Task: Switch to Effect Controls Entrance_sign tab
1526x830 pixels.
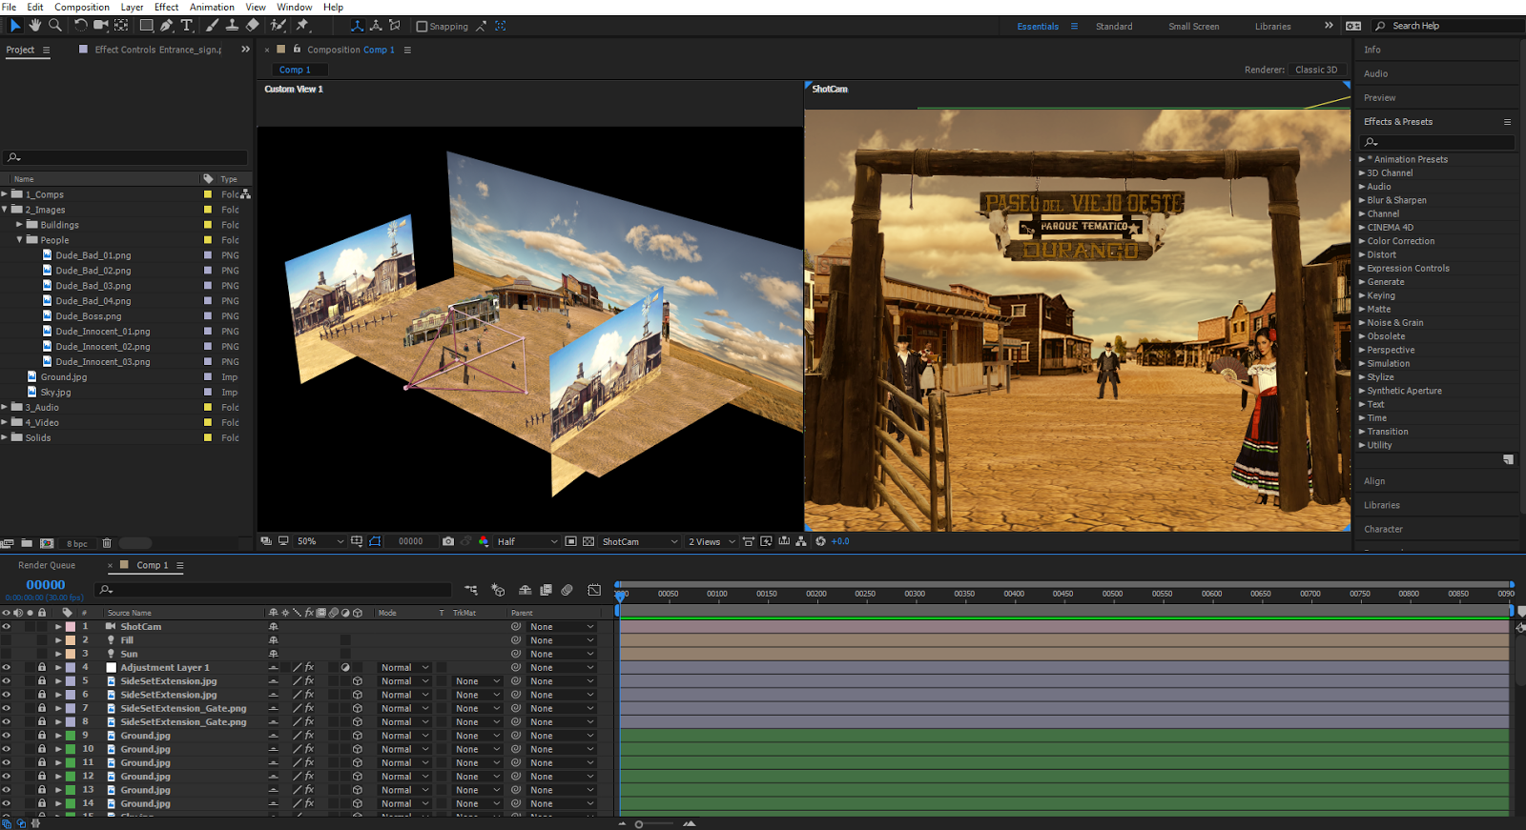Action: [x=158, y=50]
